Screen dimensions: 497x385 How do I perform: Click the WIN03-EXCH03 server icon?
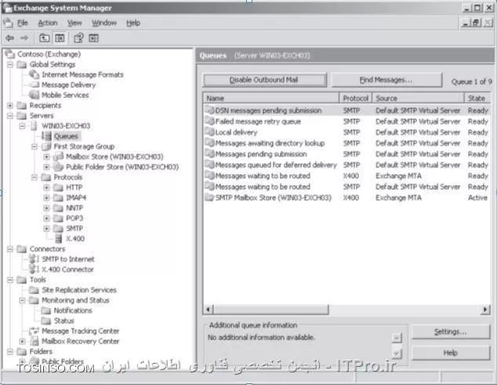click(x=34, y=125)
